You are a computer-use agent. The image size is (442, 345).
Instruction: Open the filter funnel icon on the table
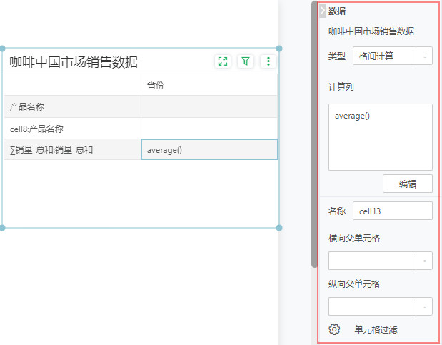246,61
